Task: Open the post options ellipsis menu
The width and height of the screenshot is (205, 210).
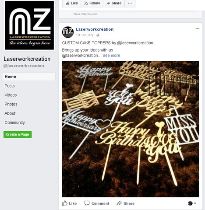Action: [197, 29]
